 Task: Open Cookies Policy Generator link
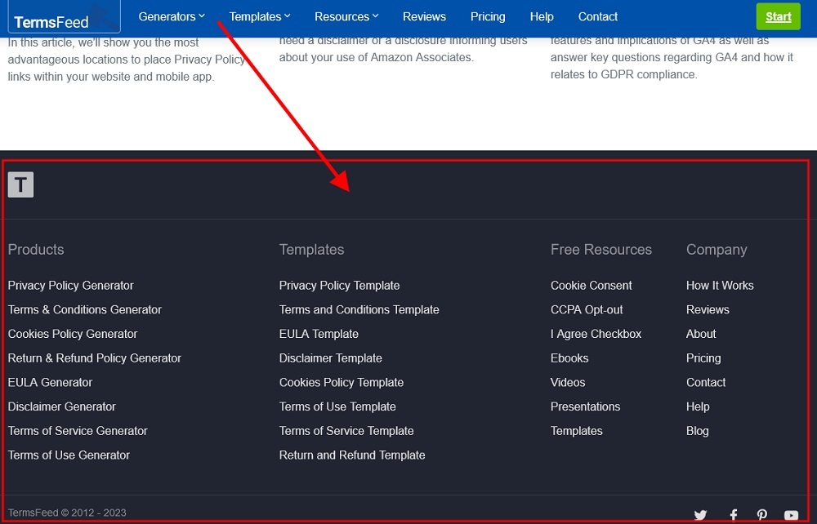tap(73, 334)
